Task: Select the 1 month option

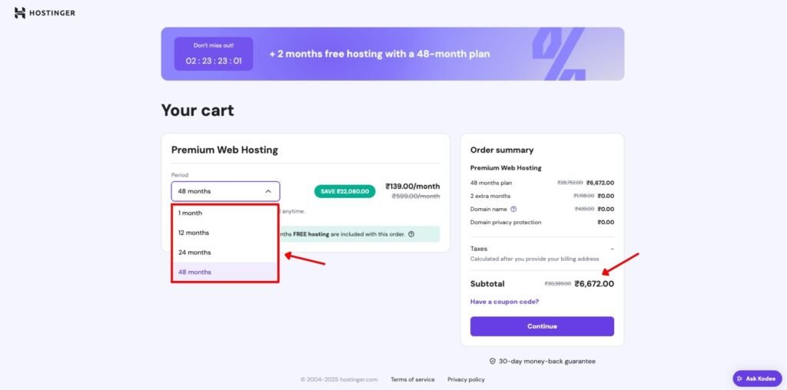Action: point(225,213)
